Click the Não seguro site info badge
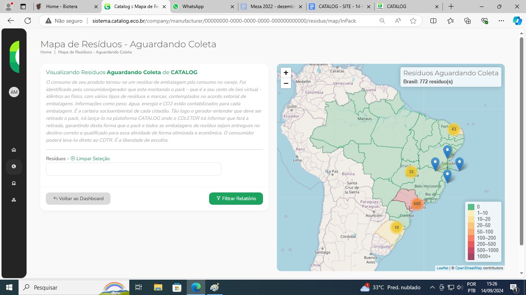526x295 pixels. (x=64, y=21)
